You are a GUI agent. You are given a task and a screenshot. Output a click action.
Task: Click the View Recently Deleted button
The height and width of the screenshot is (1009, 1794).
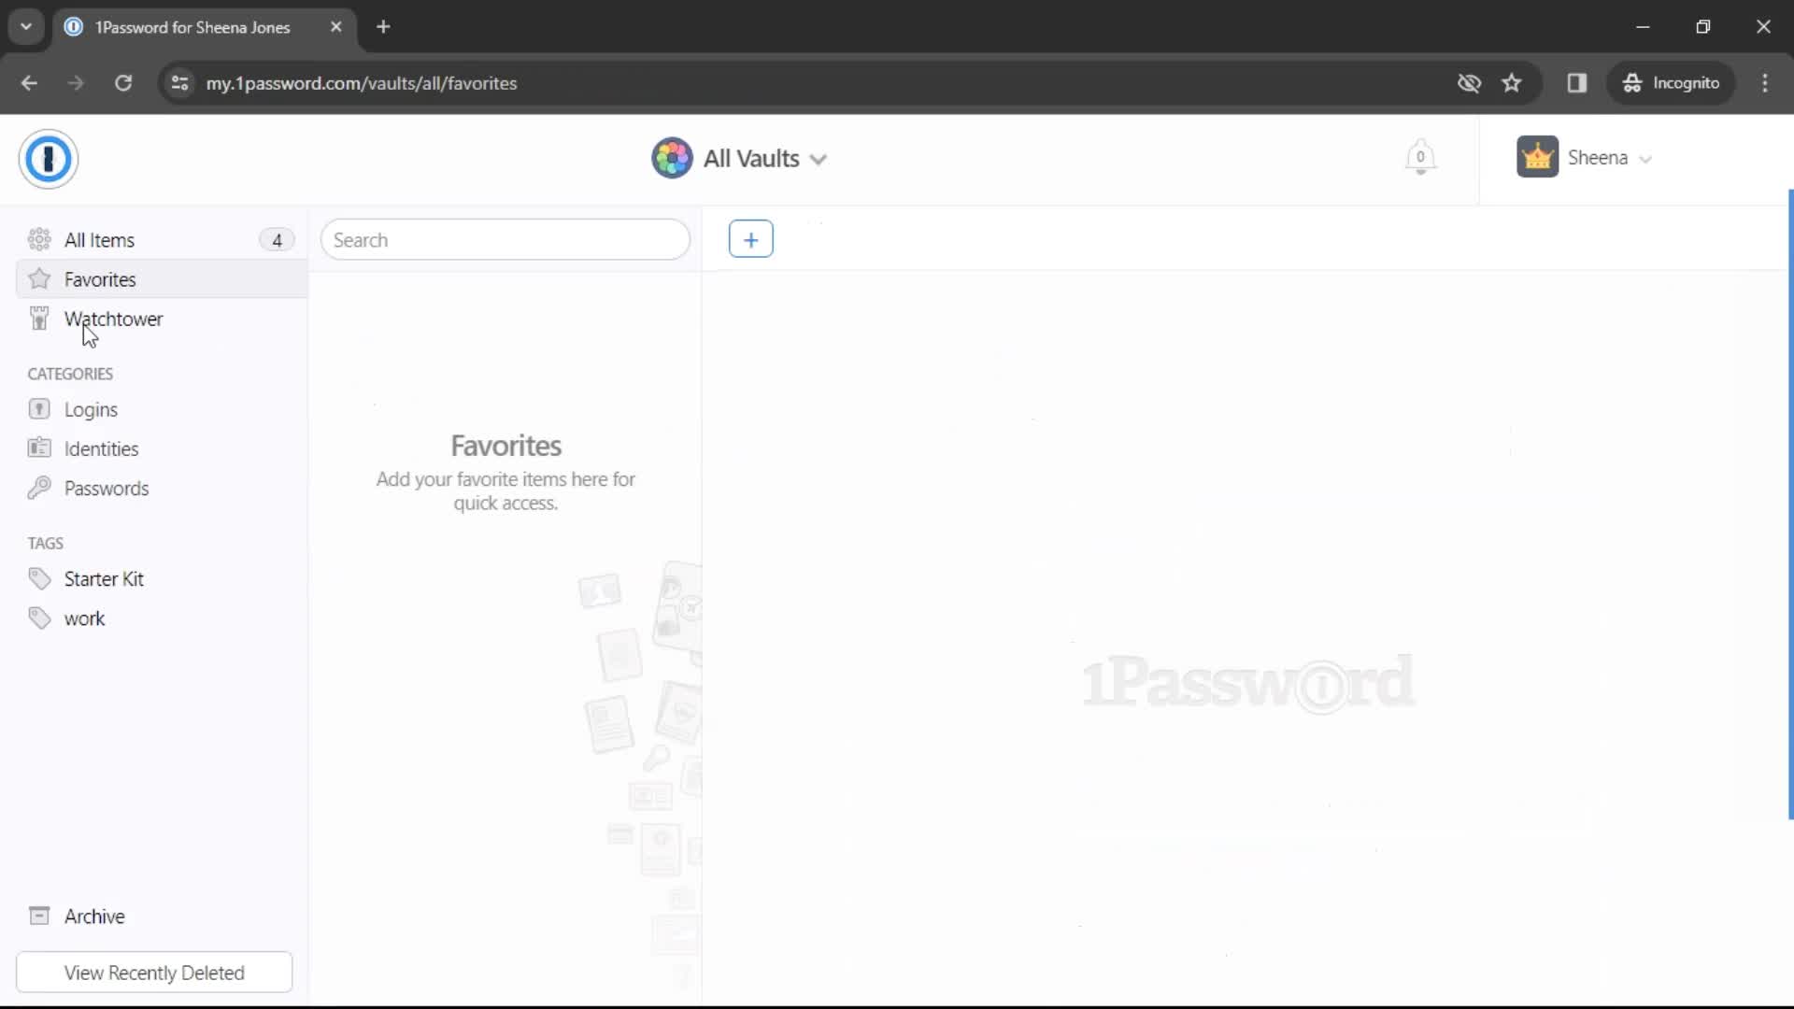point(154,972)
